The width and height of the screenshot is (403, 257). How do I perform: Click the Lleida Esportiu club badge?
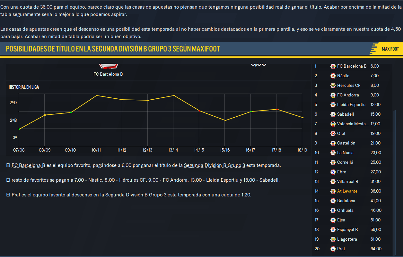[333, 105]
